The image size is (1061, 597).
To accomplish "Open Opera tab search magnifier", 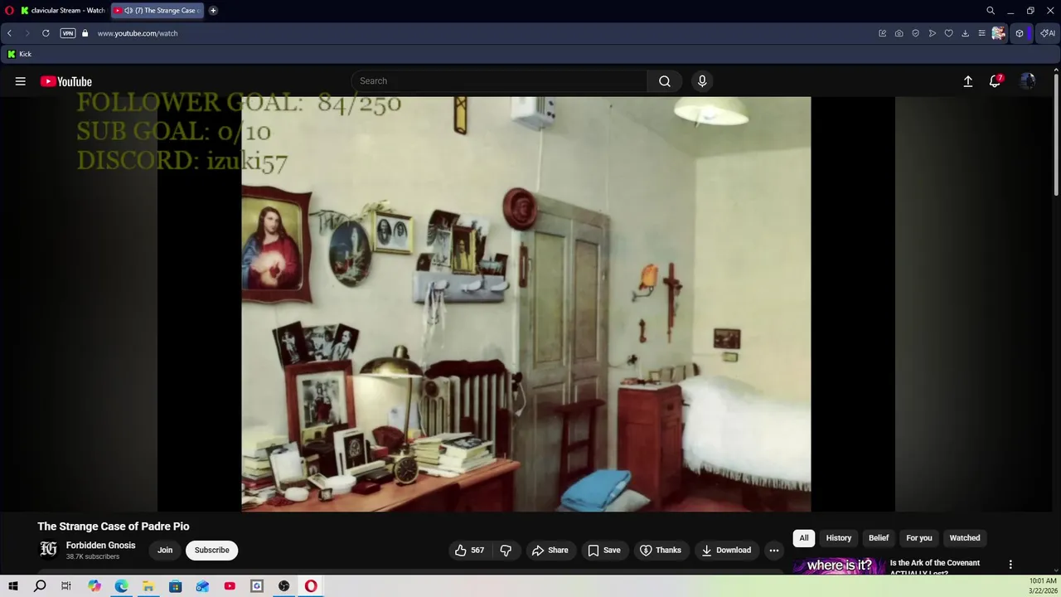I will pyautogui.click(x=991, y=11).
